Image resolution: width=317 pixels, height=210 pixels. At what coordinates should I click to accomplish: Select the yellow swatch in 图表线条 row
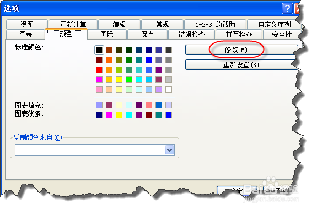tap(119, 115)
